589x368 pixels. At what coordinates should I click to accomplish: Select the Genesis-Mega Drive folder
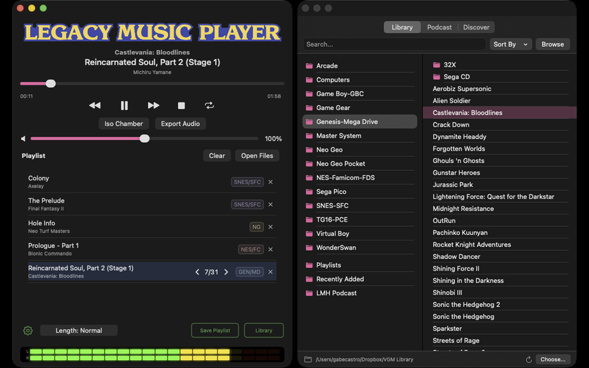tap(360, 121)
